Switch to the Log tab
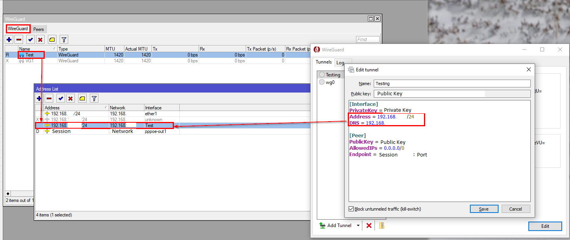Image resolution: width=570 pixels, height=240 pixels. click(340, 63)
